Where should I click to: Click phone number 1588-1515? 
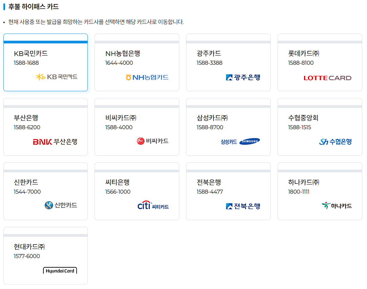point(300,127)
